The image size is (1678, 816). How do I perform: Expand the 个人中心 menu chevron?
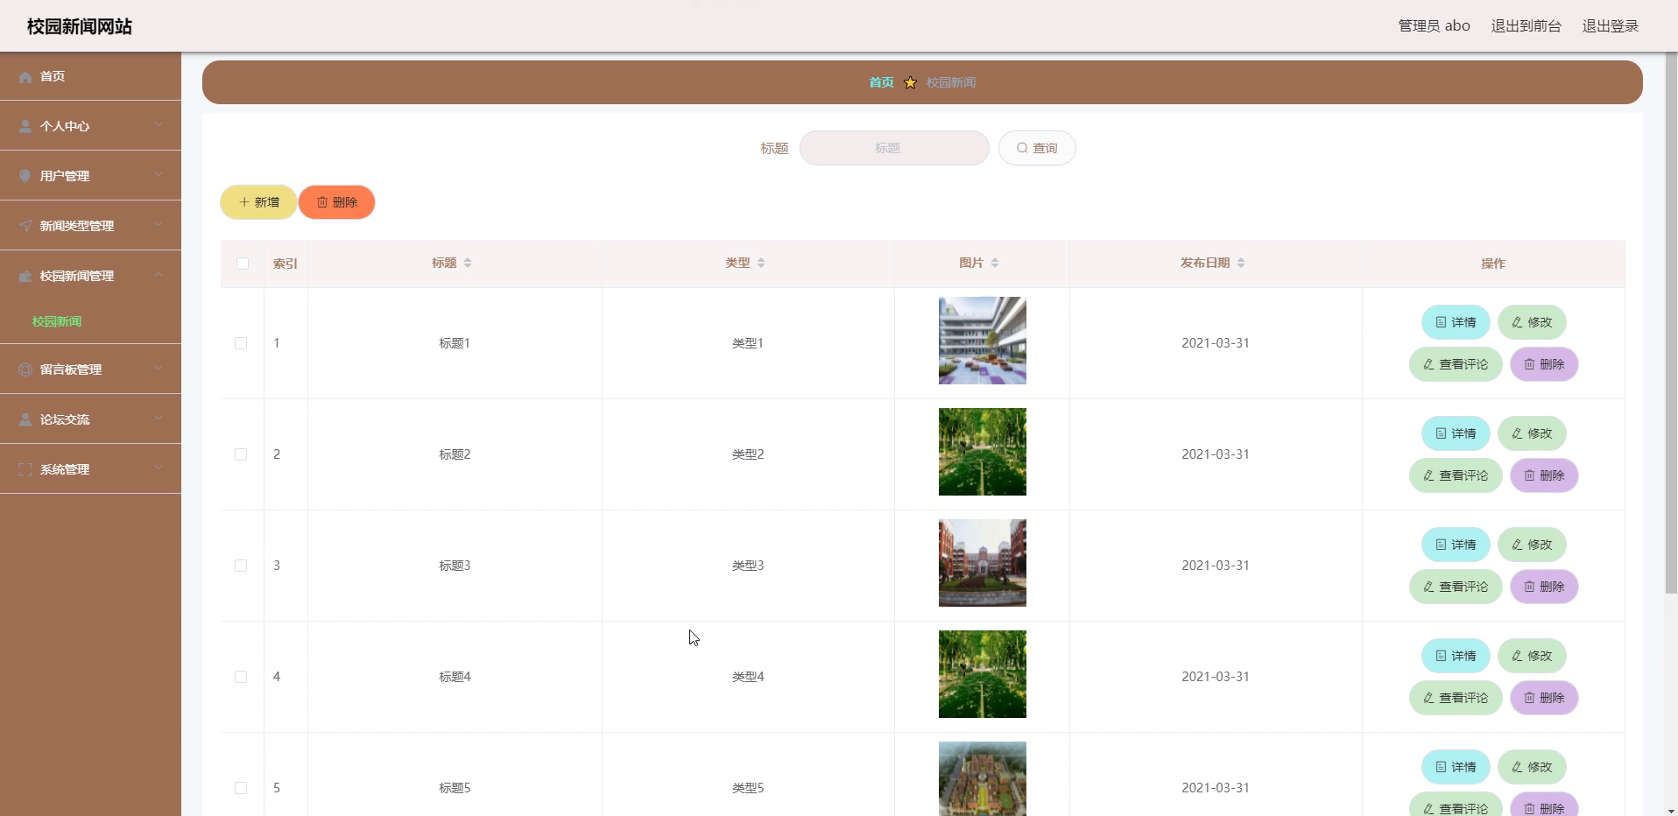[x=159, y=125]
